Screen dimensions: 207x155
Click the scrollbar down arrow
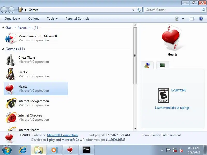tap(135, 129)
